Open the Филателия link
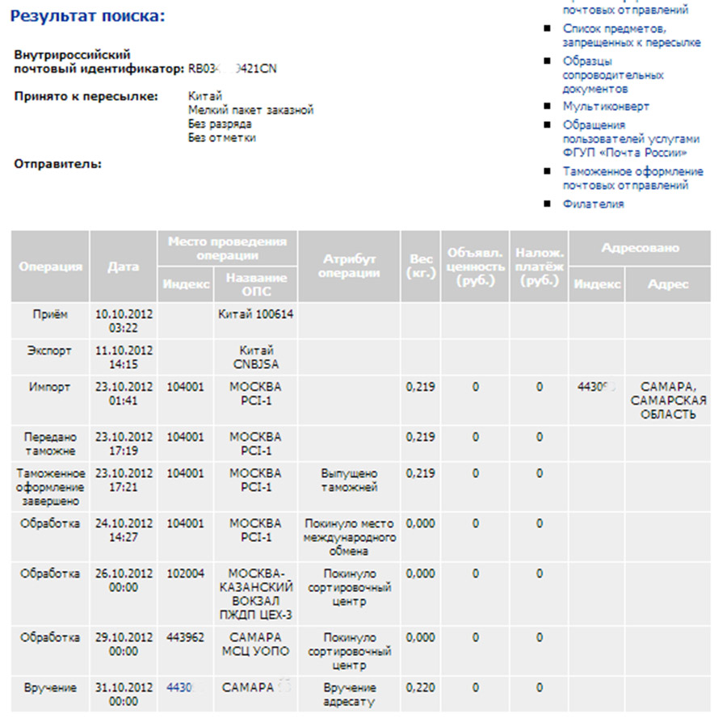 point(593,204)
